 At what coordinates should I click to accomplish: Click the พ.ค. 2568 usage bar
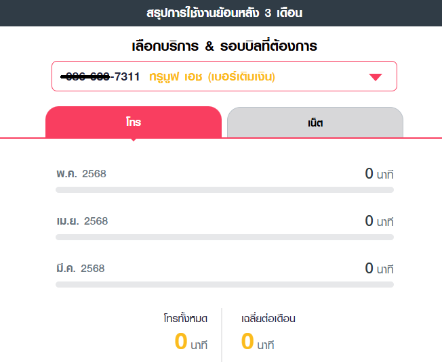coord(224,190)
